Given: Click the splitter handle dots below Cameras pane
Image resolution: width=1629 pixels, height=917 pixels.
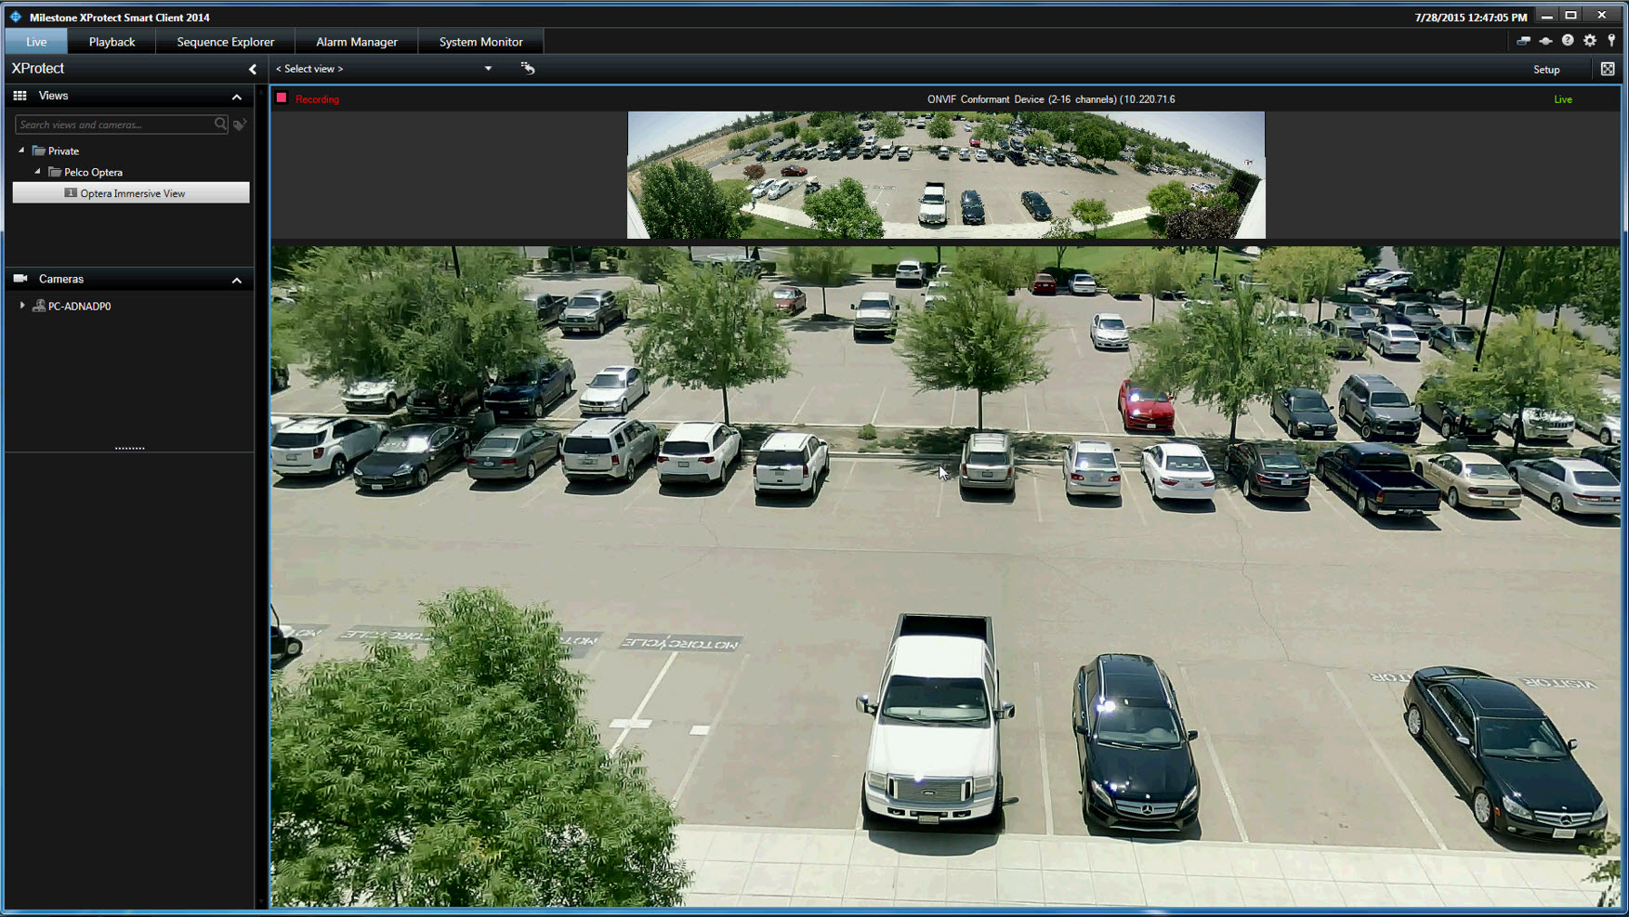Looking at the screenshot, I should pyautogui.click(x=129, y=448).
